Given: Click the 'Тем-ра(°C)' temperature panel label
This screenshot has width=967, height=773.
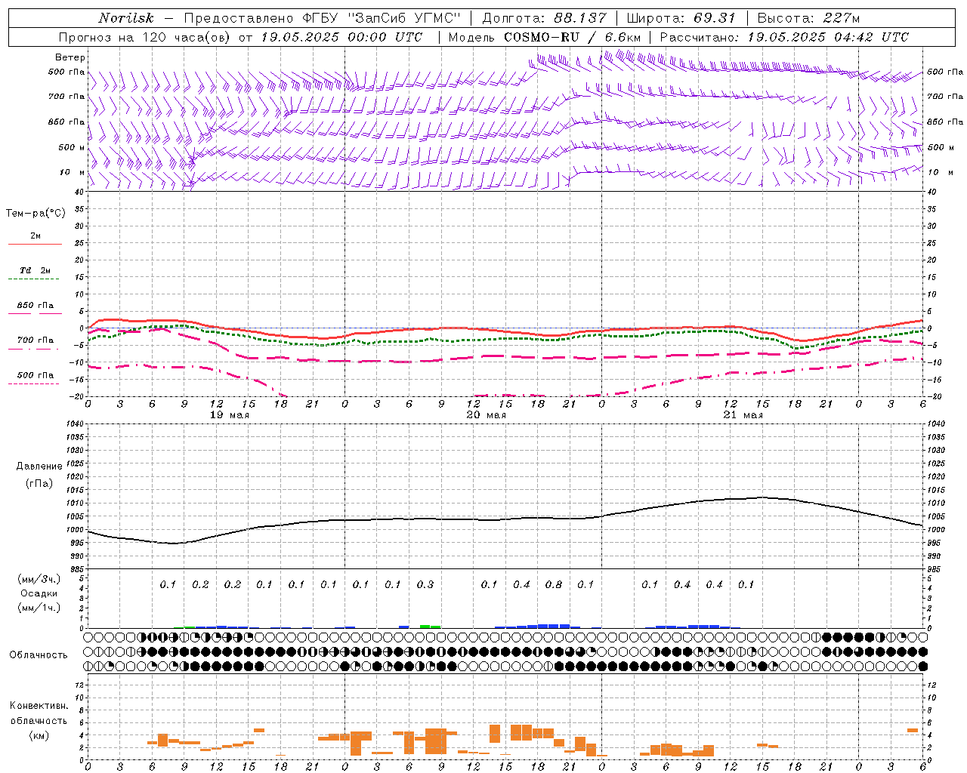Looking at the screenshot, I should point(36,214).
